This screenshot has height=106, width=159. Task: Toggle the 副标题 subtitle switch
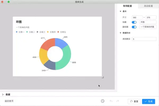[134, 27]
